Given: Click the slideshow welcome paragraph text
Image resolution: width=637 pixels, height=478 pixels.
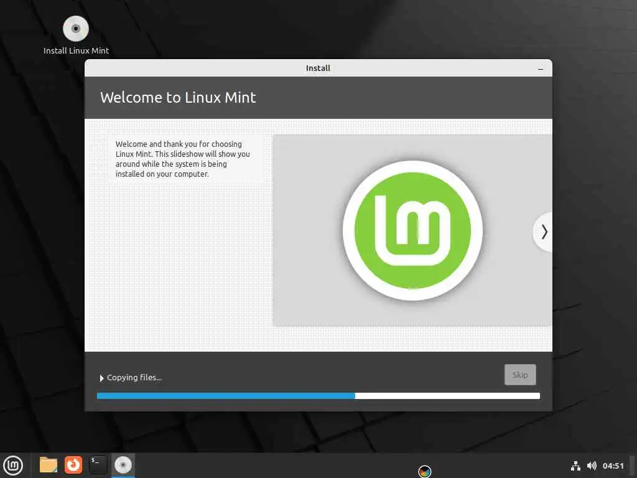Looking at the screenshot, I should [x=182, y=159].
